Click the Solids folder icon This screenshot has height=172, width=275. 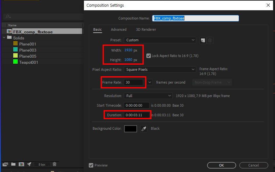pyautogui.click(x=9, y=37)
